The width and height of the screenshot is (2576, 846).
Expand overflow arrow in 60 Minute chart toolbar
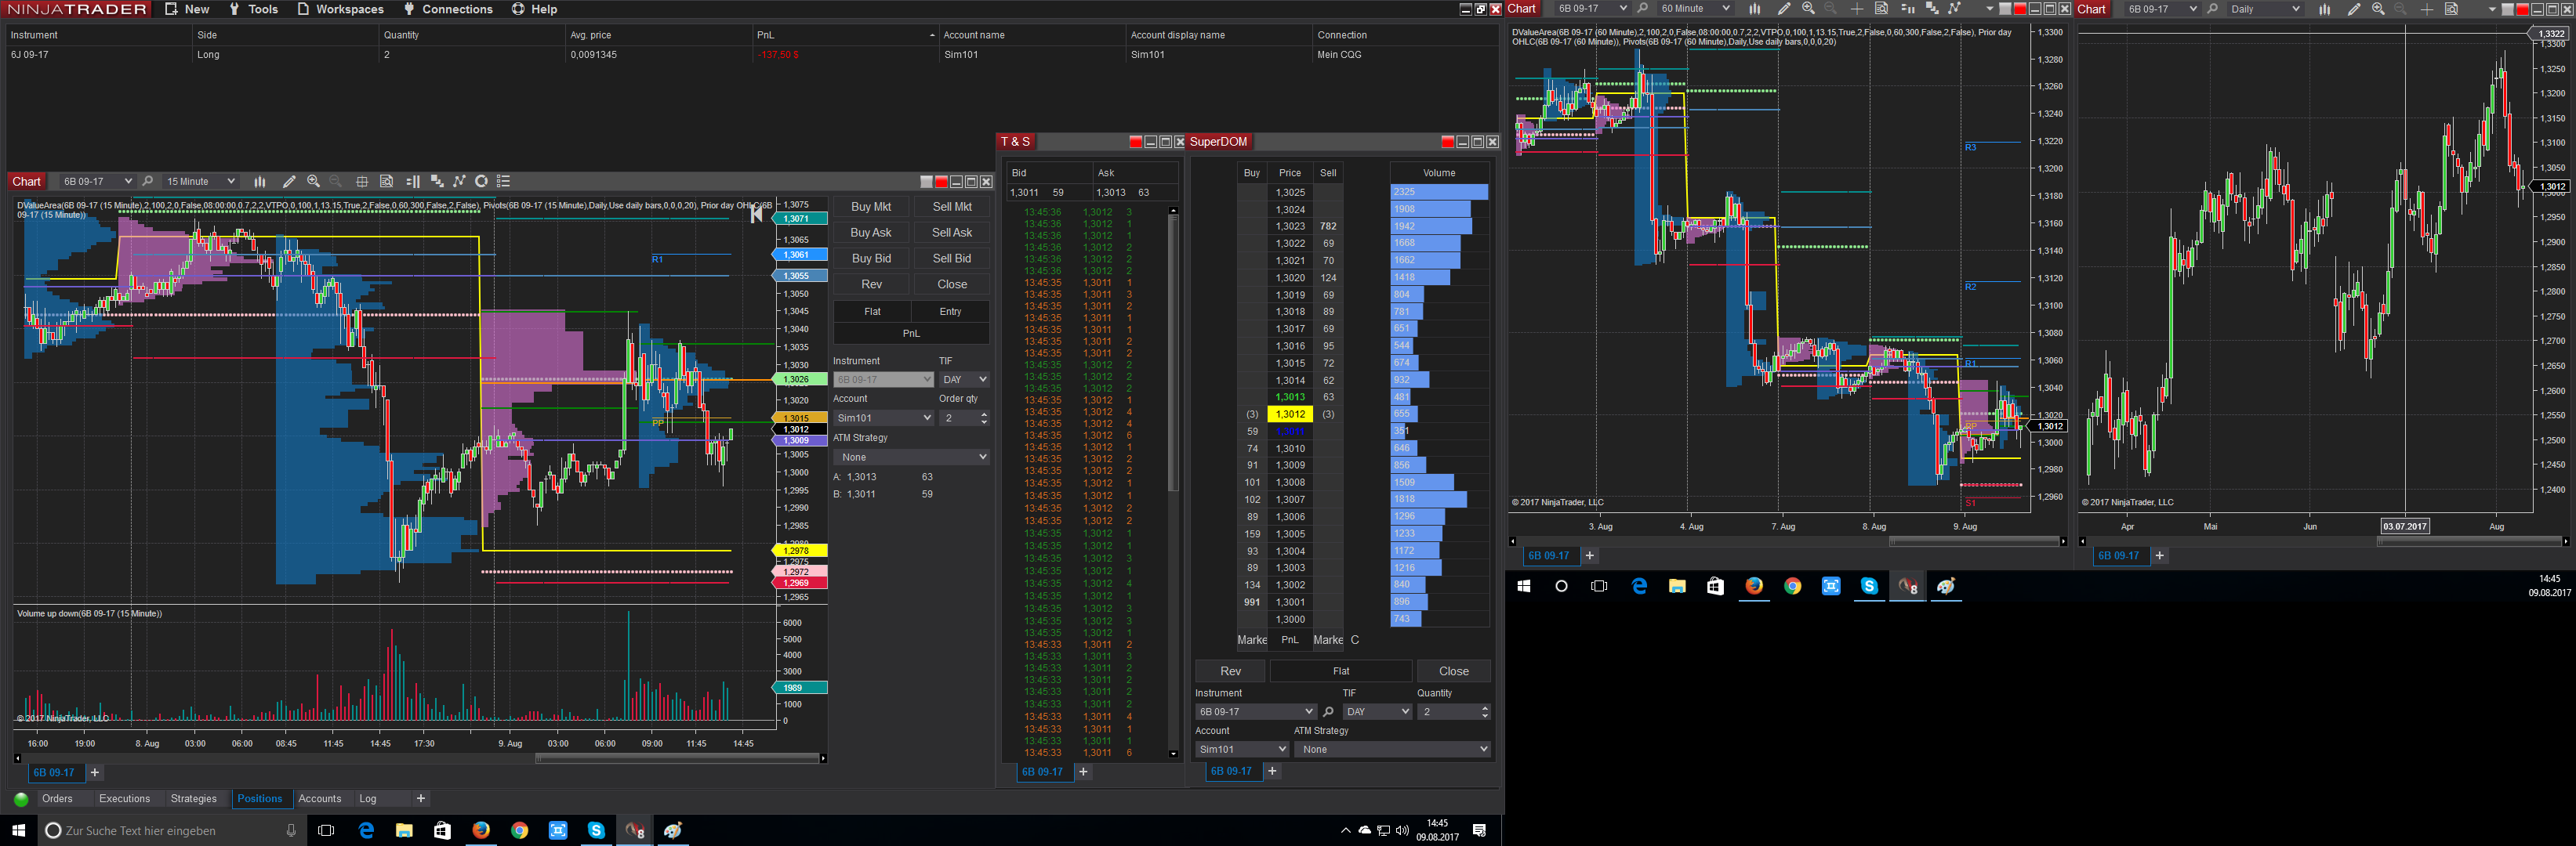(1989, 9)
